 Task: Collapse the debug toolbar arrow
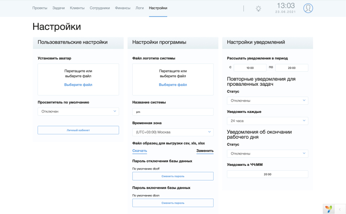click(340, 209)
